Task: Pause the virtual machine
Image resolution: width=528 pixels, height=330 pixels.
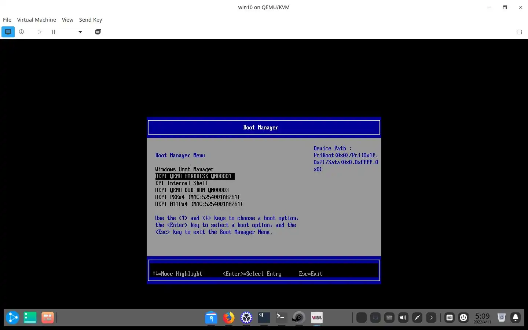Action: pyautogui.click(x=54, y=32)
